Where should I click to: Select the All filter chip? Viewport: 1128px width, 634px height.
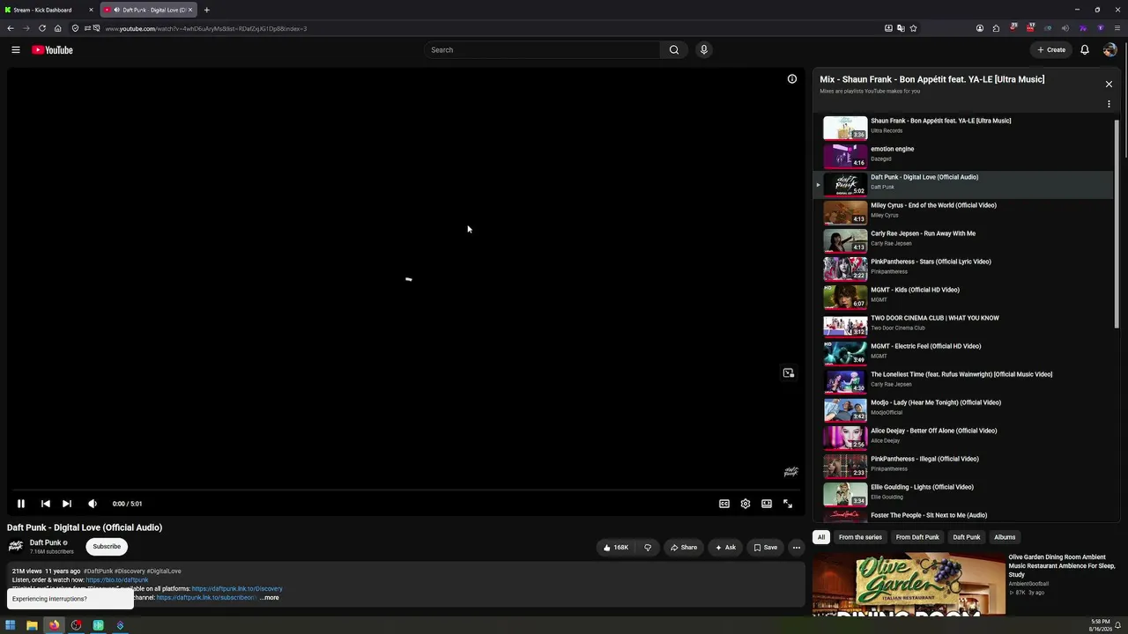click(x=821, y=537)
